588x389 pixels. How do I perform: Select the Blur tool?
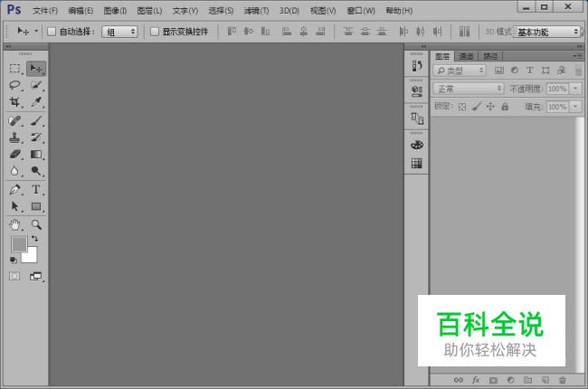pos(14,171)
